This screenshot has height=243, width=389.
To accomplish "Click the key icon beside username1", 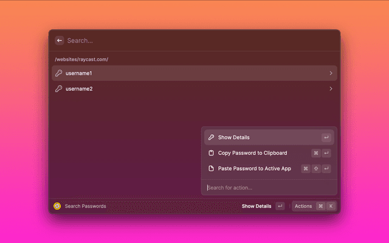I will 59,74.
